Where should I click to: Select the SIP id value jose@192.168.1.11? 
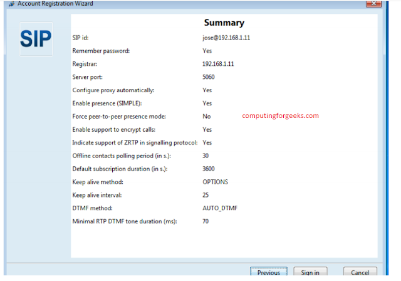226,38
